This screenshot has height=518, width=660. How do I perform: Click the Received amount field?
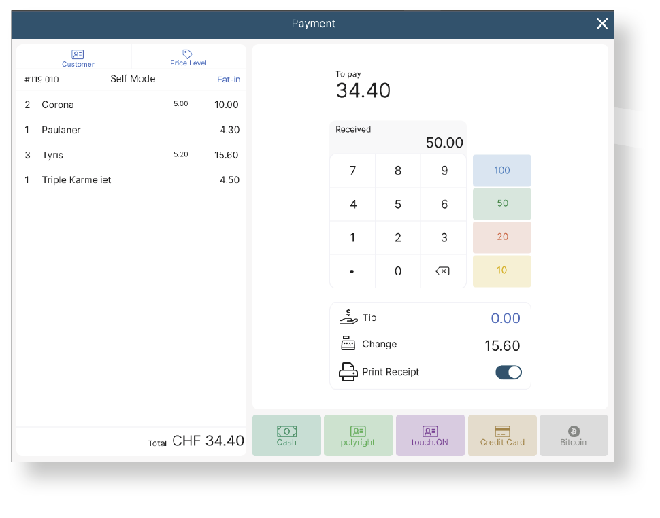click(x=398, y=137)
